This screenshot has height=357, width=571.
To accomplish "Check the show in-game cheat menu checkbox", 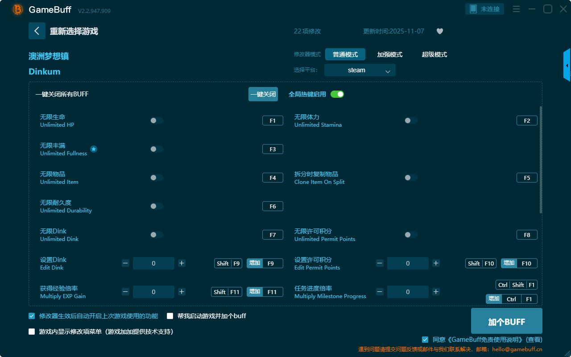I will [x=32, y=332].
